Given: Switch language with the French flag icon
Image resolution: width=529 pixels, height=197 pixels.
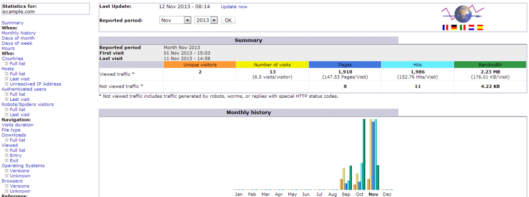Looking at the screenshot, I should click(445, 28).
